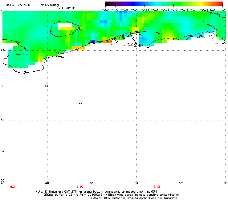Click the longitude label "48"
Viewport: 228px width, 200px height.
(x=47, y=183)
